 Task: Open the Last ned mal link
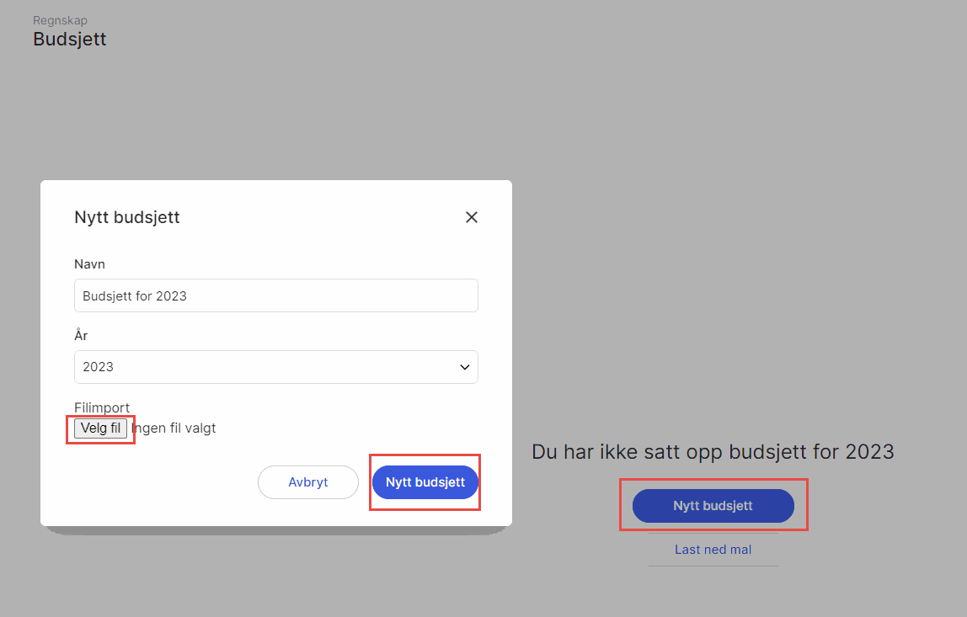[713, 549]
